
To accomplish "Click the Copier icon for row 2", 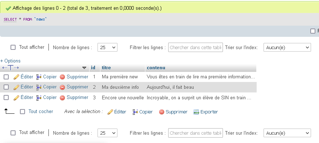I will [39, 87].
